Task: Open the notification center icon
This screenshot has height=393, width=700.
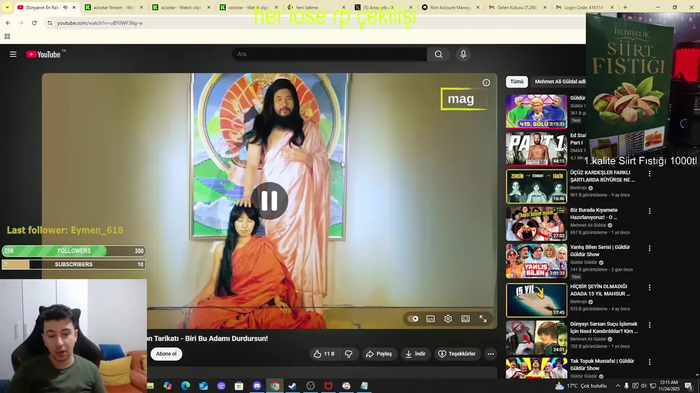Action: tap(689, 386)
